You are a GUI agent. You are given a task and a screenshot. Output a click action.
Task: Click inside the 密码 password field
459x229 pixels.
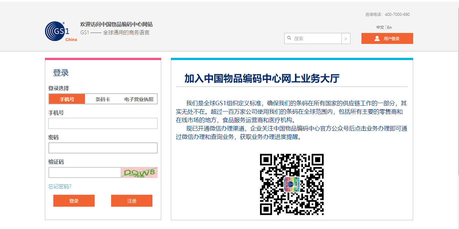103,148
